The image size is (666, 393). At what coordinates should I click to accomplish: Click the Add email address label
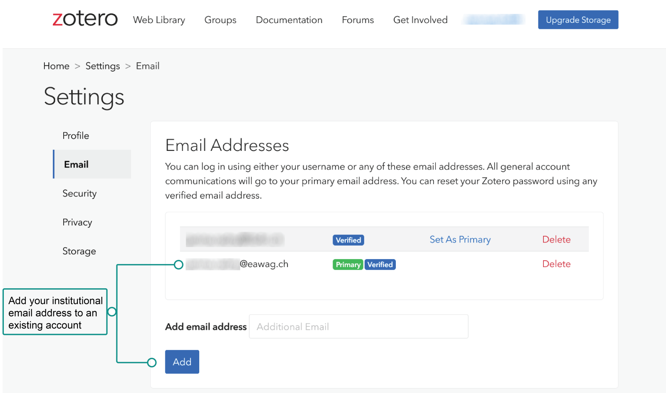tap(206, 327)
